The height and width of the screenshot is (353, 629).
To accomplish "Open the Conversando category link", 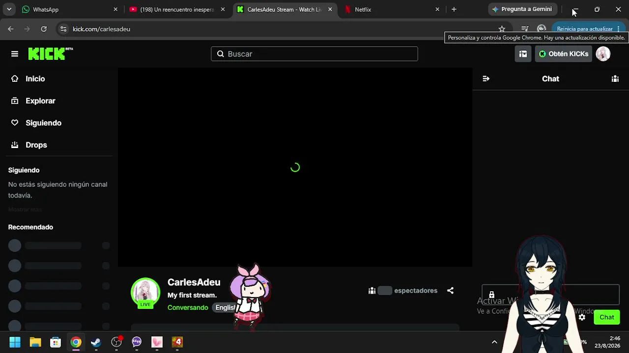I will click(x=188, y=307).
